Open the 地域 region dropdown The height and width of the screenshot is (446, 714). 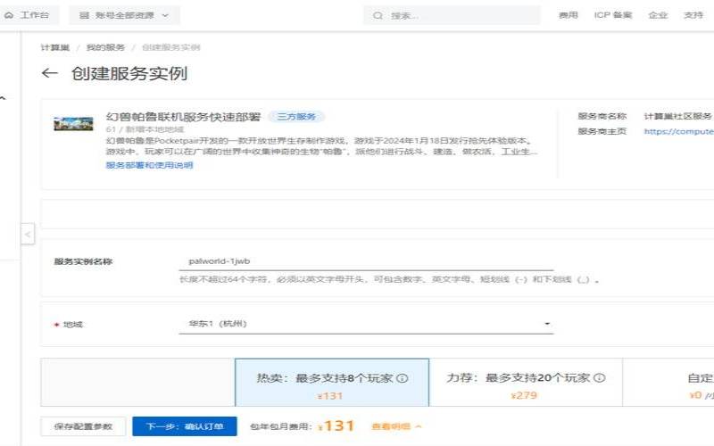[366, 324]
